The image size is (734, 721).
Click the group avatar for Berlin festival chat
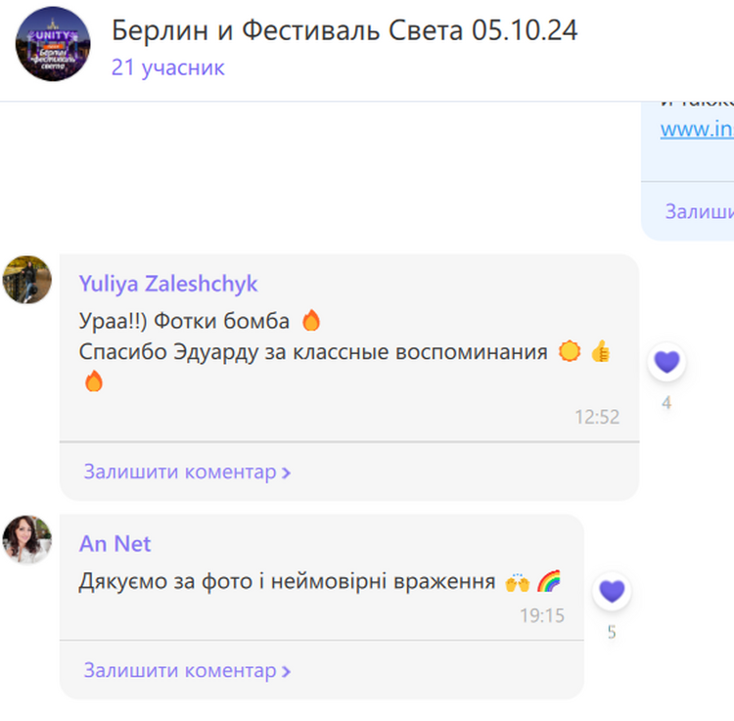53,43
